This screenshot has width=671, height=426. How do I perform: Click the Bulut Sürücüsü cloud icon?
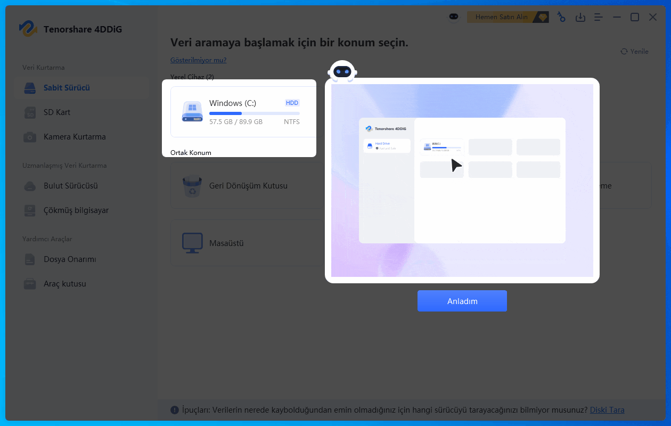point(30,186)
